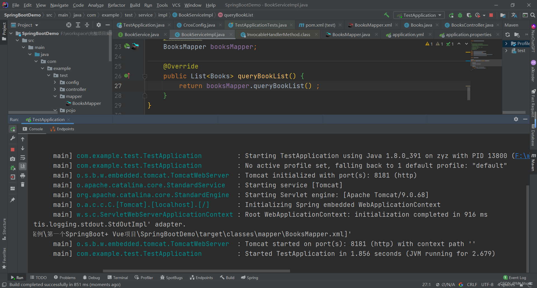Image resolution: width=537 pixels, height=288 pixels.
Task: Toggle scroll-to-end in the console
Action: (x=23, y=167)
